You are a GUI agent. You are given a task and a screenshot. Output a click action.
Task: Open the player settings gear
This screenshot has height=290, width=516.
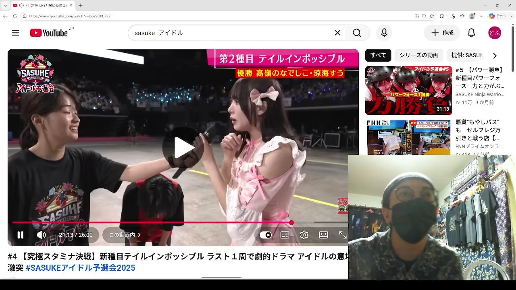[304, 235]
